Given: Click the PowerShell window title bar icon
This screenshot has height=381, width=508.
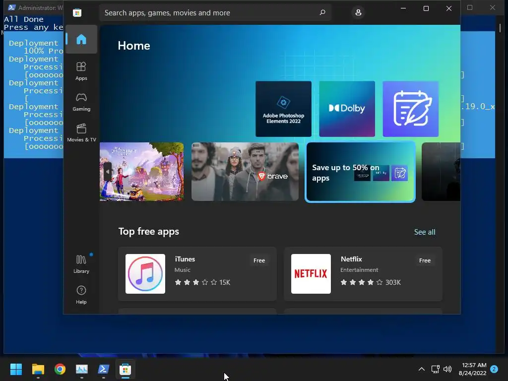Looking at the screenshot, I should click(x=12, y=7).
